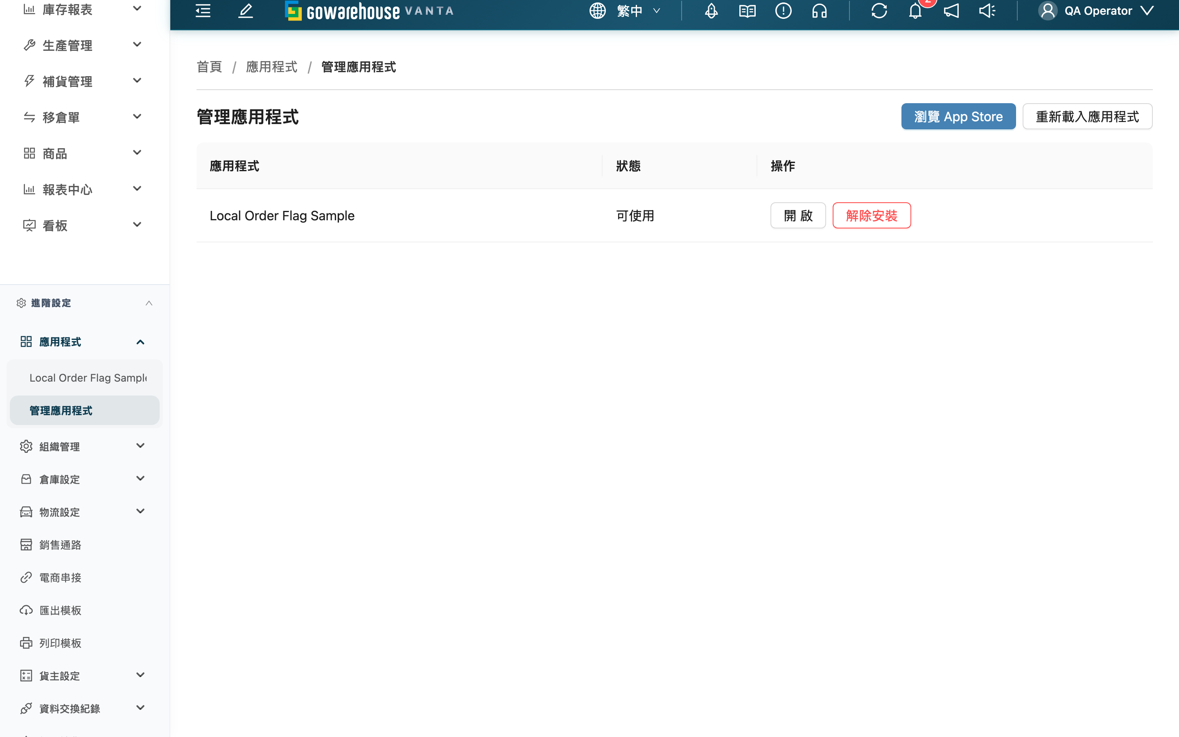The image size is (1179, 737).
Task: Click the 電商串接 link chain icon
Action: tap(26, 577)
